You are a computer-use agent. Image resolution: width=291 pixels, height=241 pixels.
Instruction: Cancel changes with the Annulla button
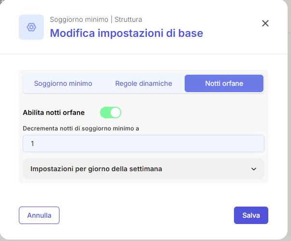(x=39, y=215)
